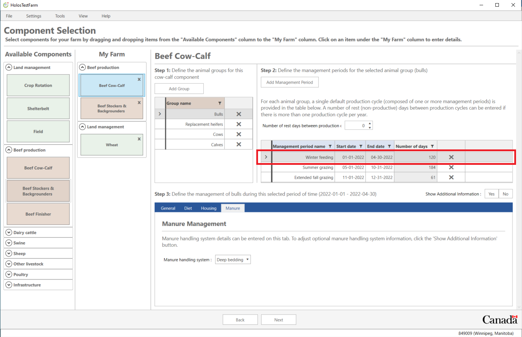Viewport: 522px width, 337px height.
Task: Delete the Winter feeding management period
Action: pos(451,157)
